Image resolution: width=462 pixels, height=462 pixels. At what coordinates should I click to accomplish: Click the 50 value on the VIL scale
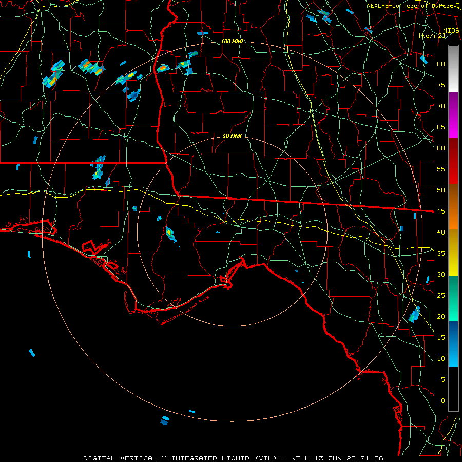tap(441, 190)
